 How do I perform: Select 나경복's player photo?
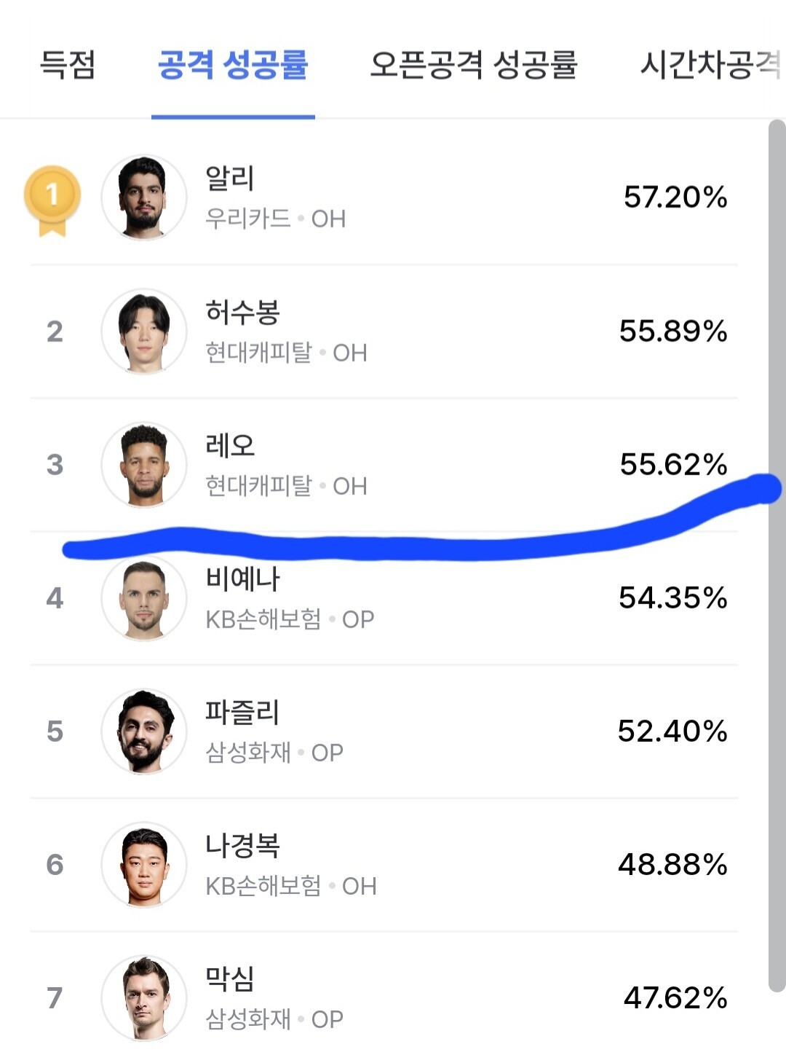pyautogui.click(x=144, y=864)
